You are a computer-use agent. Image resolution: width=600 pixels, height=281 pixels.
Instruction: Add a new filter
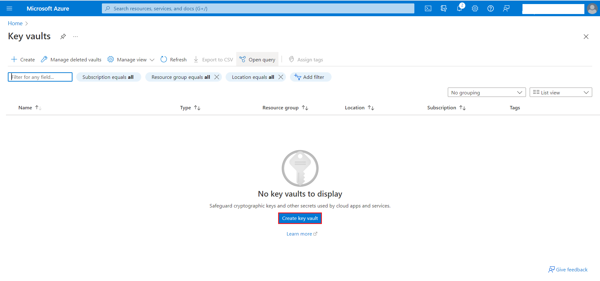coord(310,77)
